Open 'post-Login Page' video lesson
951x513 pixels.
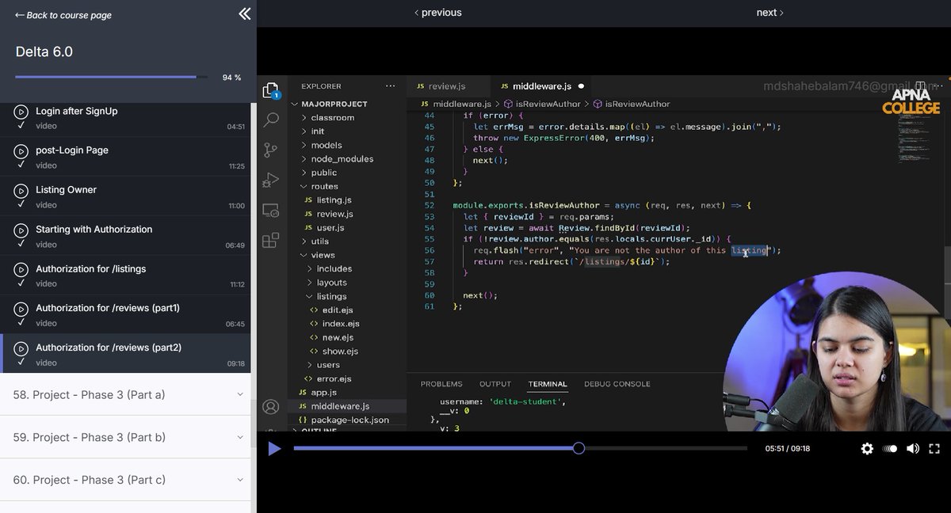coord(125,157)
